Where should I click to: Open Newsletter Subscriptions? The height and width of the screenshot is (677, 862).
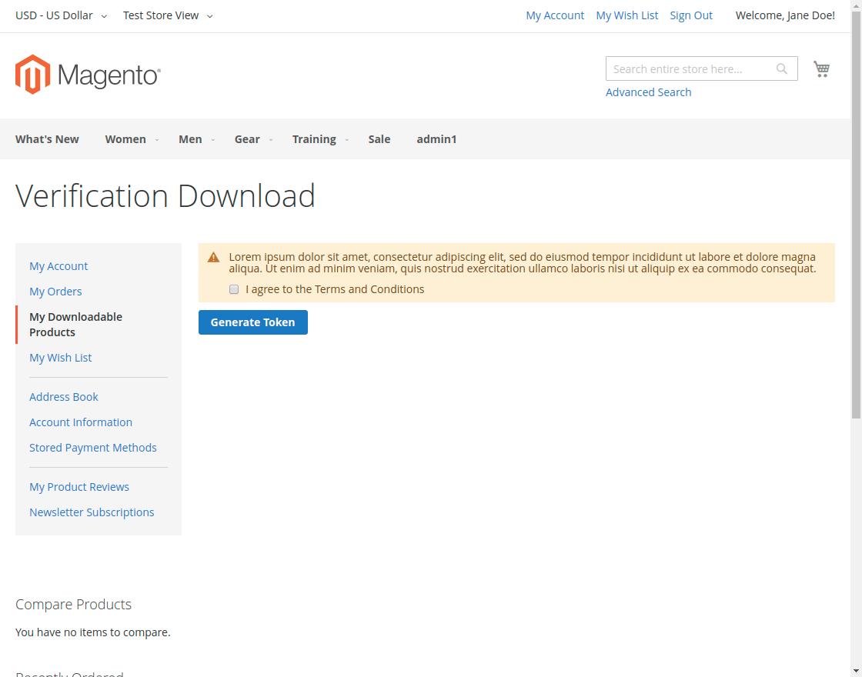(x=92, y=512)
